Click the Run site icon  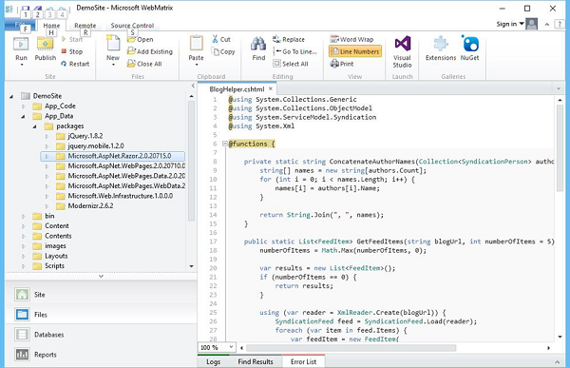coord(21,45)
